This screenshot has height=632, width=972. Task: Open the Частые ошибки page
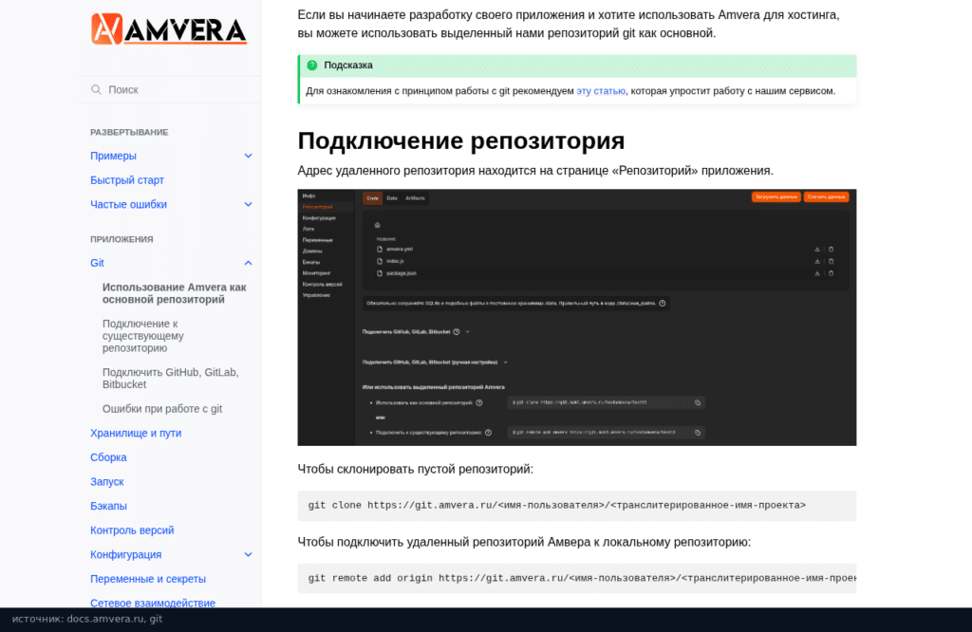coord(128,204)
